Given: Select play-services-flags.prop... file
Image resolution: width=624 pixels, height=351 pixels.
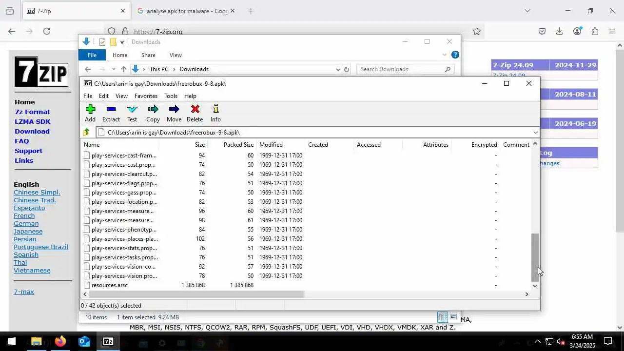Looking at the screenshot, I should [x=124, y=183].
